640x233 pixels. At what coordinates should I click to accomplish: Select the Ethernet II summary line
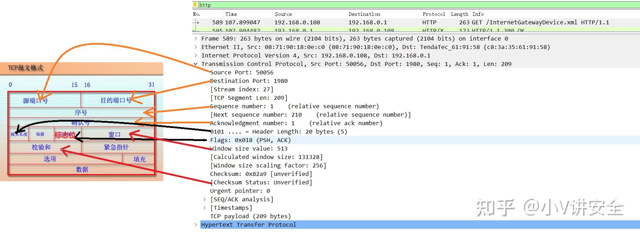(376, 47)
